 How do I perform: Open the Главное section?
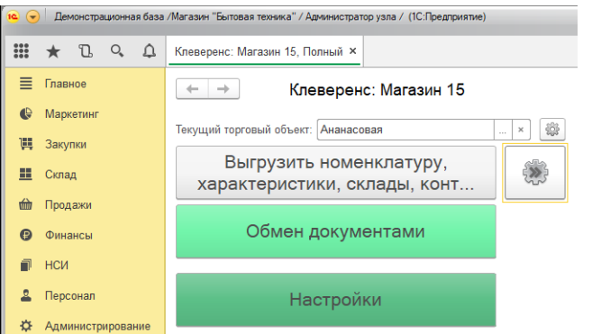pos(65,84)
